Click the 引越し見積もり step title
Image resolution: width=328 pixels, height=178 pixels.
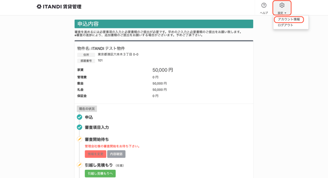pos(99,165)
